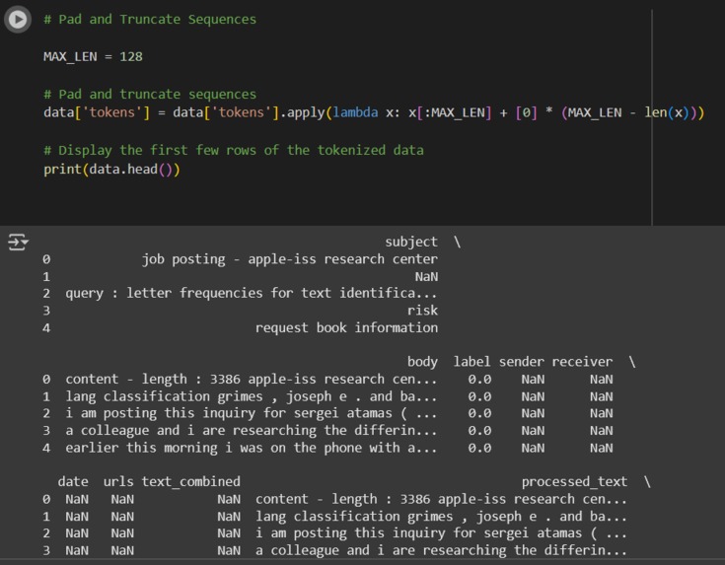The height and width of the screenshot is (565, 725).
Task: Click processed_text 'i am posting this inquiry'
Action: pos(441,533)
